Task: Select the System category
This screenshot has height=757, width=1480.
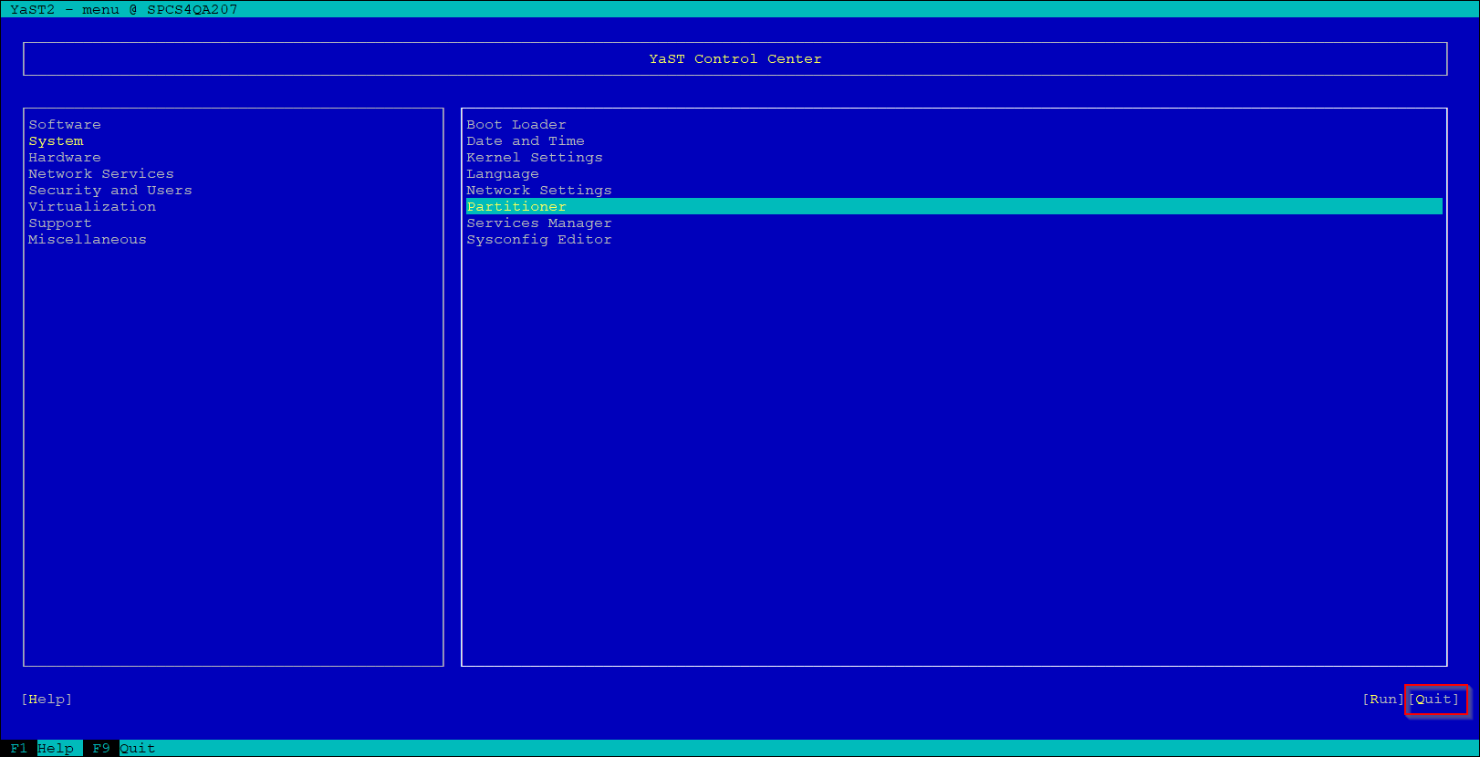Action: [x=56, y=141]
